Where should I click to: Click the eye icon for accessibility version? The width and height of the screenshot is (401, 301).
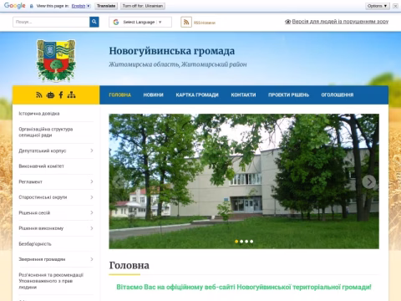287,22
